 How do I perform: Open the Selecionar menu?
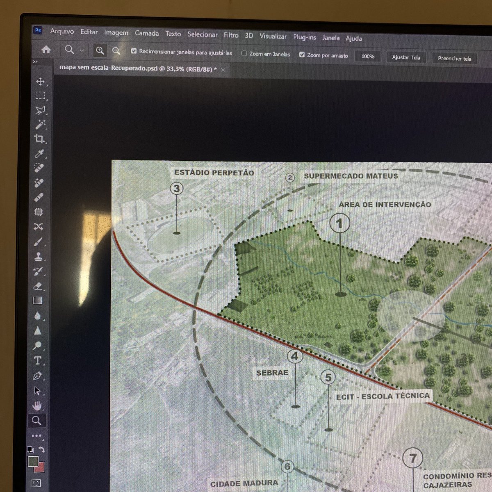(203, 34)
